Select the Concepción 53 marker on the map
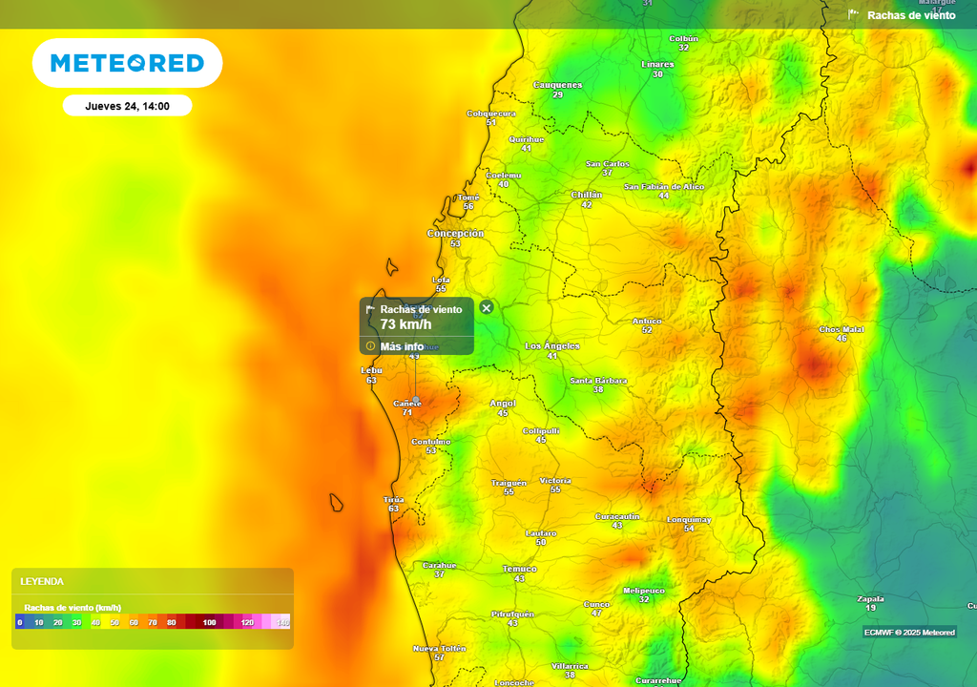The height and width of the screenshot is (687, 977). click(455, 237)
